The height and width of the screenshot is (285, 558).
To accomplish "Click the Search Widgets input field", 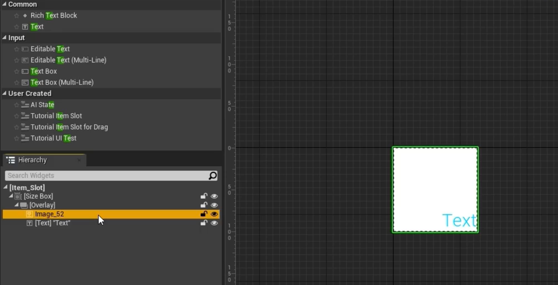I will (111, 176).
